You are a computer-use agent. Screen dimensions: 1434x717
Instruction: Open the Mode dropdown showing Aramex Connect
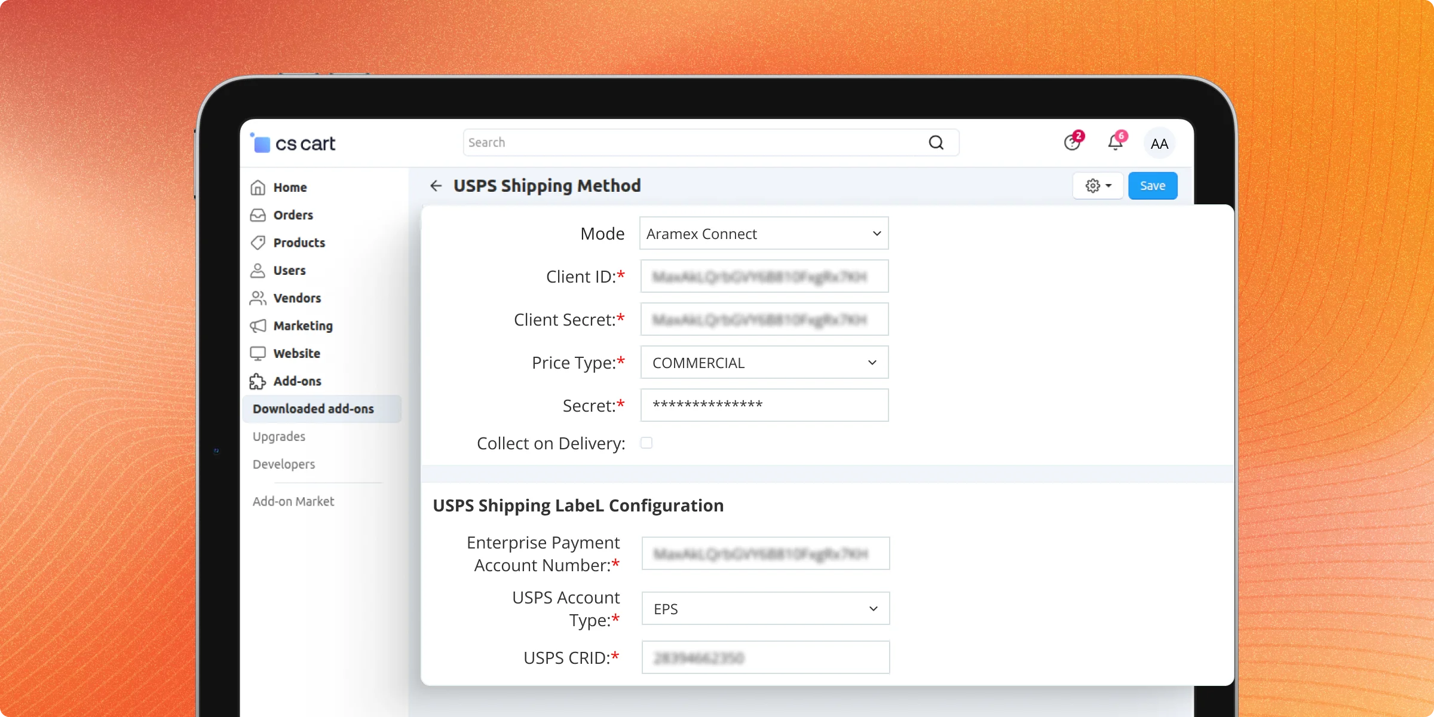(764, 234)
